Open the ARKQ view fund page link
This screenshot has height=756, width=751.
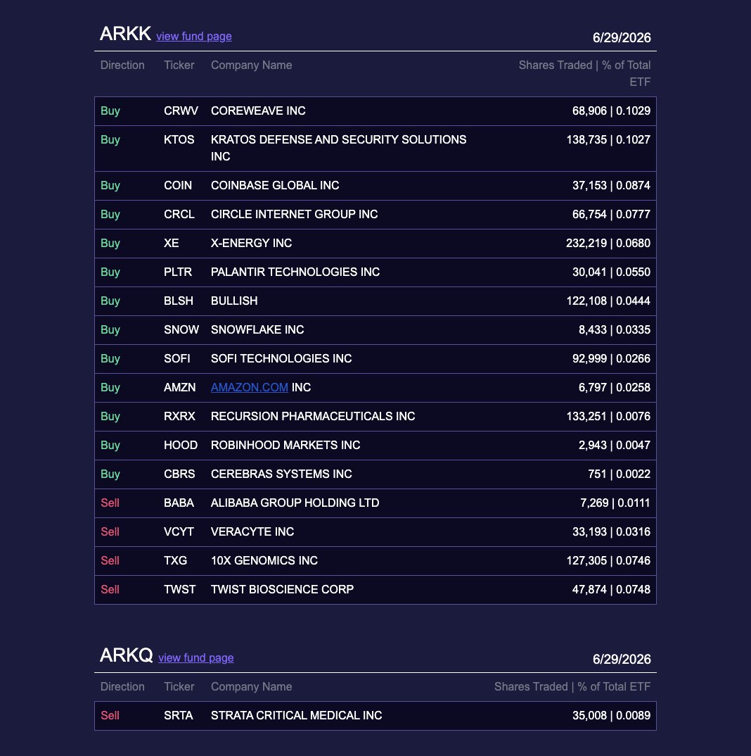point(196,657)
